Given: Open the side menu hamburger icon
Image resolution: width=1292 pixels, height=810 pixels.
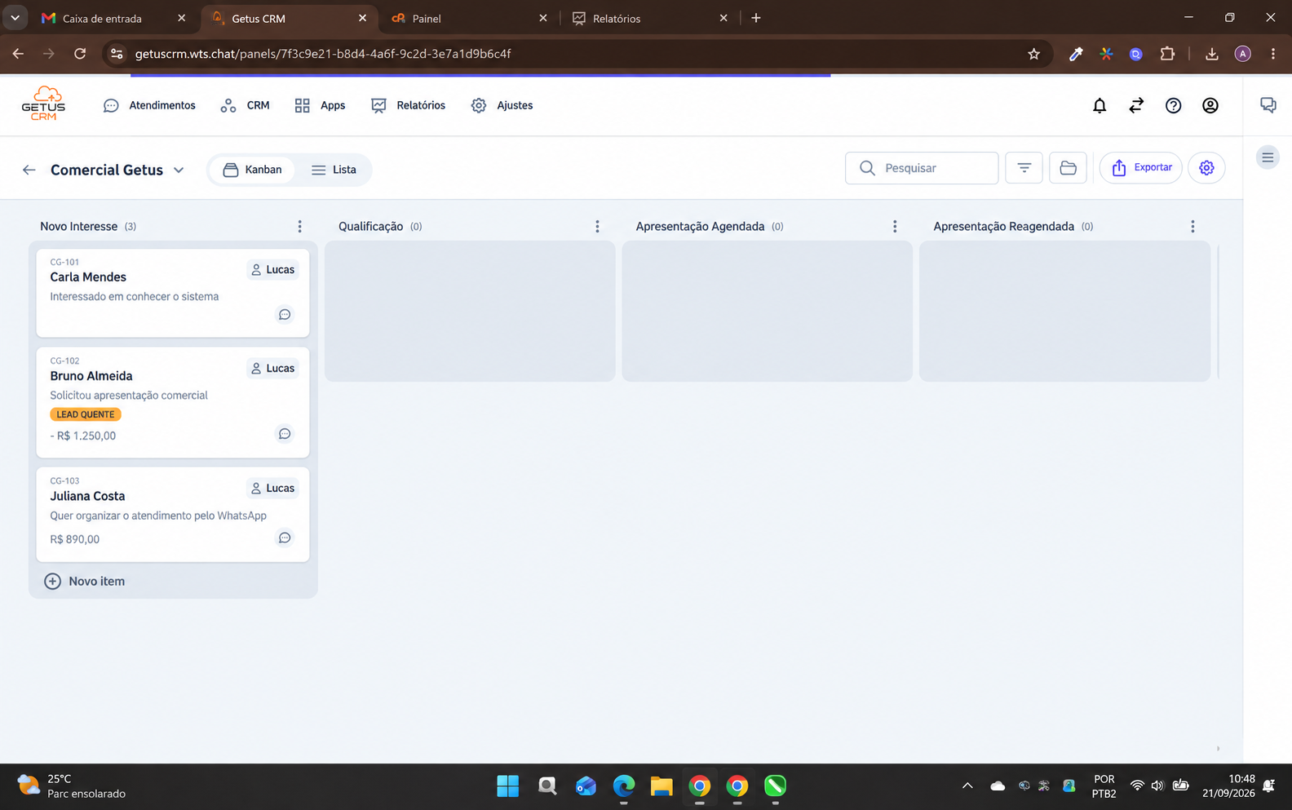Looking at the screenshot, I should pyautogui.click(x=1268, y=157).
